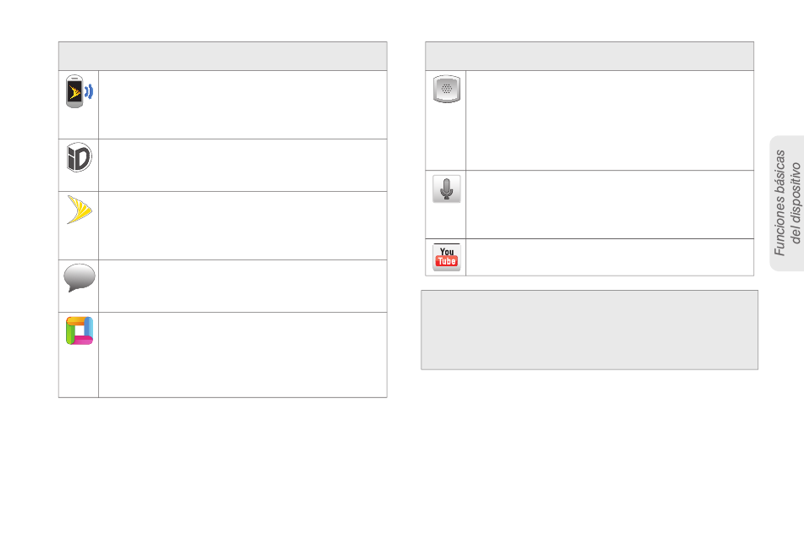The height and width of the screenshot is (535, 804).
Task: Open the YouTube icon
Action: tap(447, 257)
